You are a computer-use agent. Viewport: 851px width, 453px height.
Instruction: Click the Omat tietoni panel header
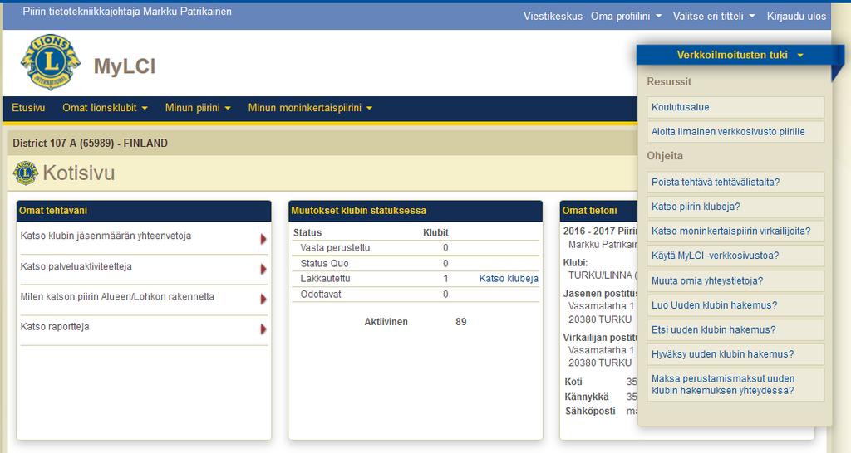coord(598,211)
